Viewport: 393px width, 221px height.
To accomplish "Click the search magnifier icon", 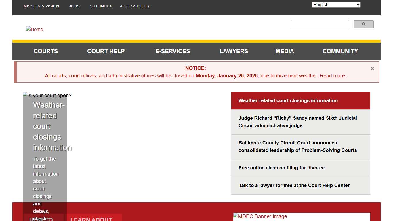I will (x=363, y=24).
